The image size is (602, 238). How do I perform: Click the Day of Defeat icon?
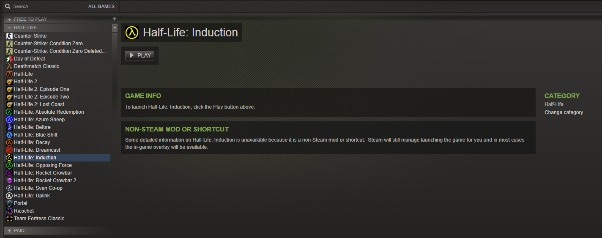9,59
